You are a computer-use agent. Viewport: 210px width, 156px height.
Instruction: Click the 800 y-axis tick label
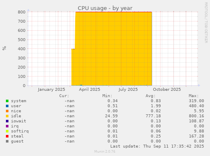point(22,12)
